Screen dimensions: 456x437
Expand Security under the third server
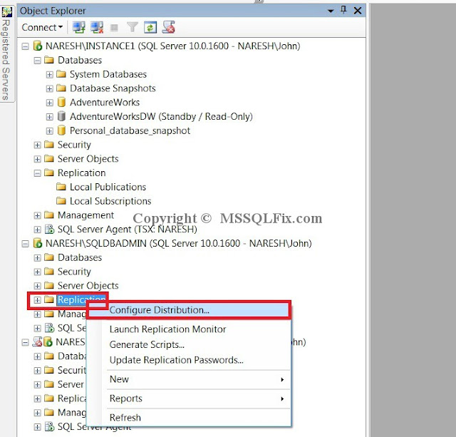click(x=37, y=371)
